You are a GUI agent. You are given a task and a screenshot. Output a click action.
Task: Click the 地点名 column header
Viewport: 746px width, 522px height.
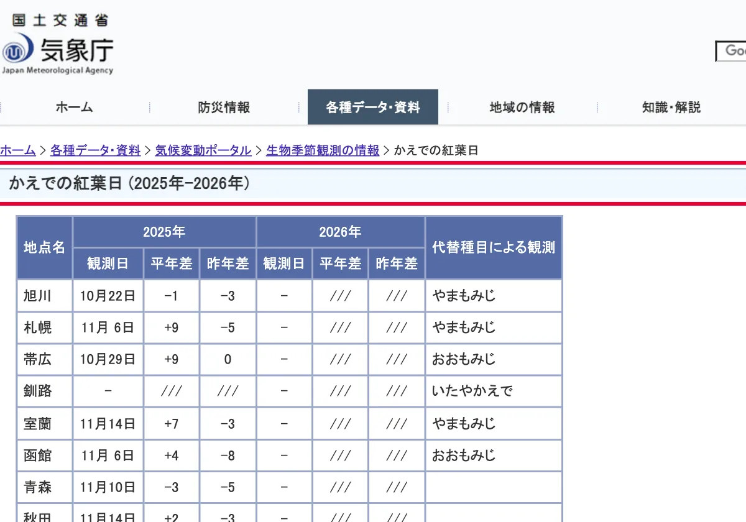point(45,247)
